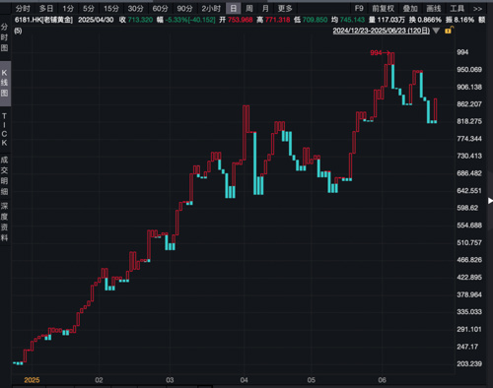This screenshot has width=493, height=388.
Task: Select the 日 daily period tab
Action: coord(233,9)
